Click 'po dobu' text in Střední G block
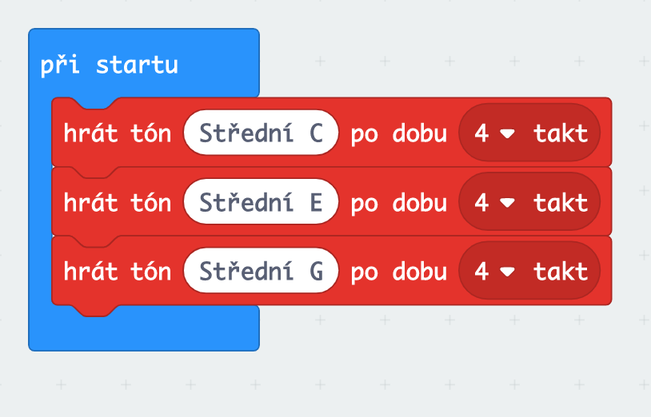 pyautogui.click(x=398, y=272)
